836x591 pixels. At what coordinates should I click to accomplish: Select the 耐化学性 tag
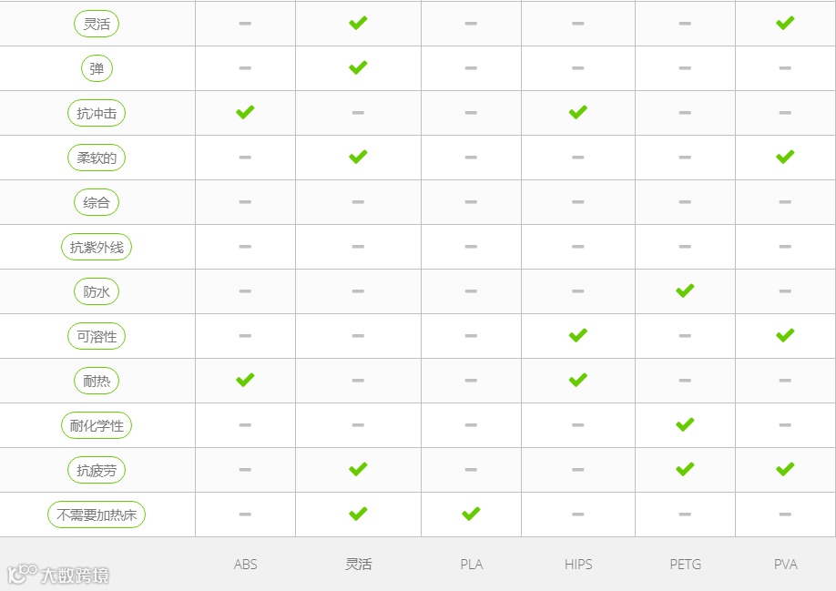pos(97,425)
